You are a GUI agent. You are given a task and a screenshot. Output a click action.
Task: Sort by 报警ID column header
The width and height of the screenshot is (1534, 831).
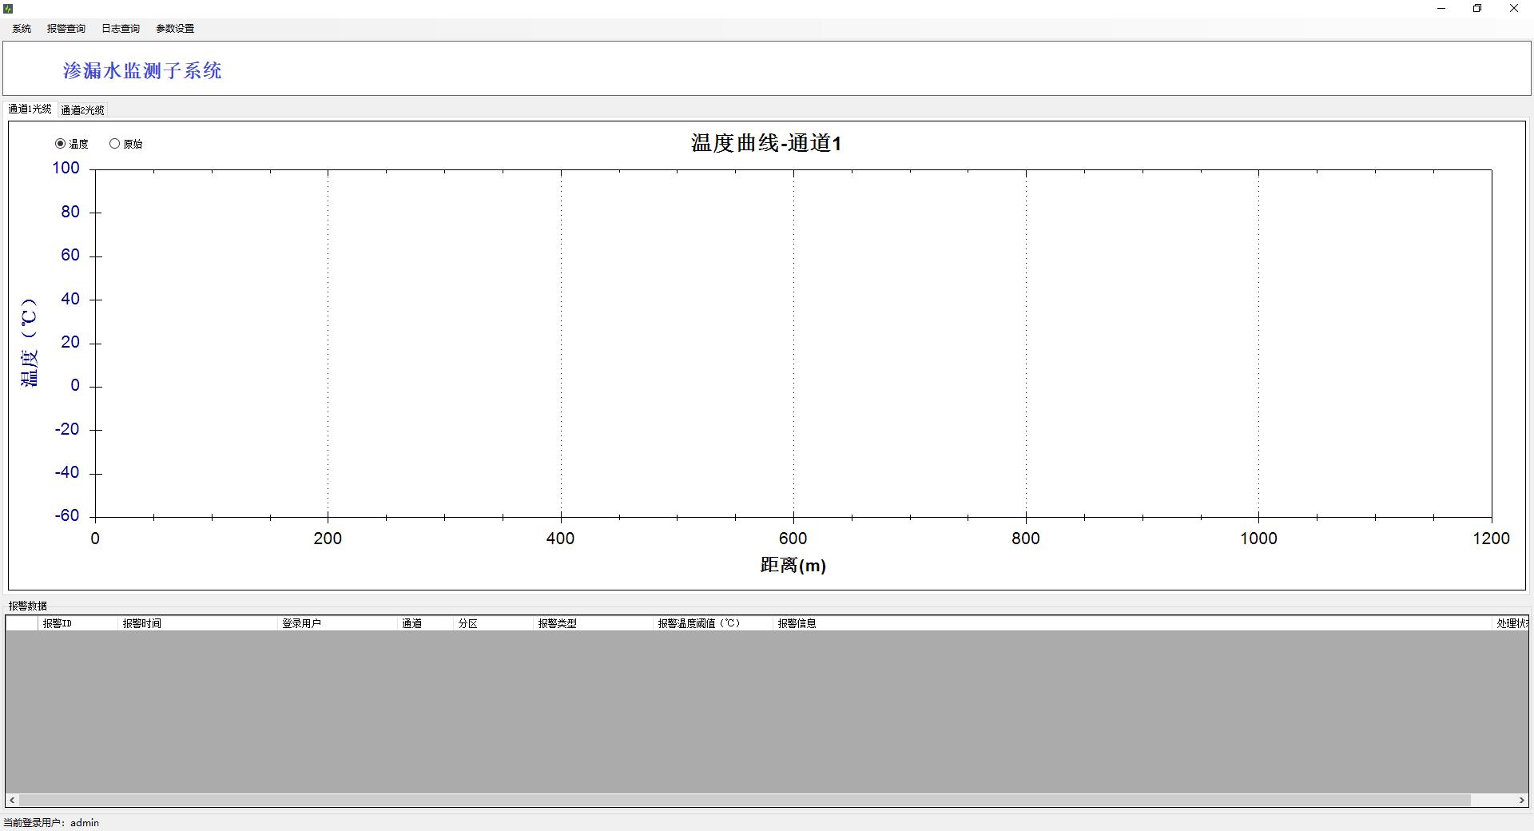(x=58, y=623)
